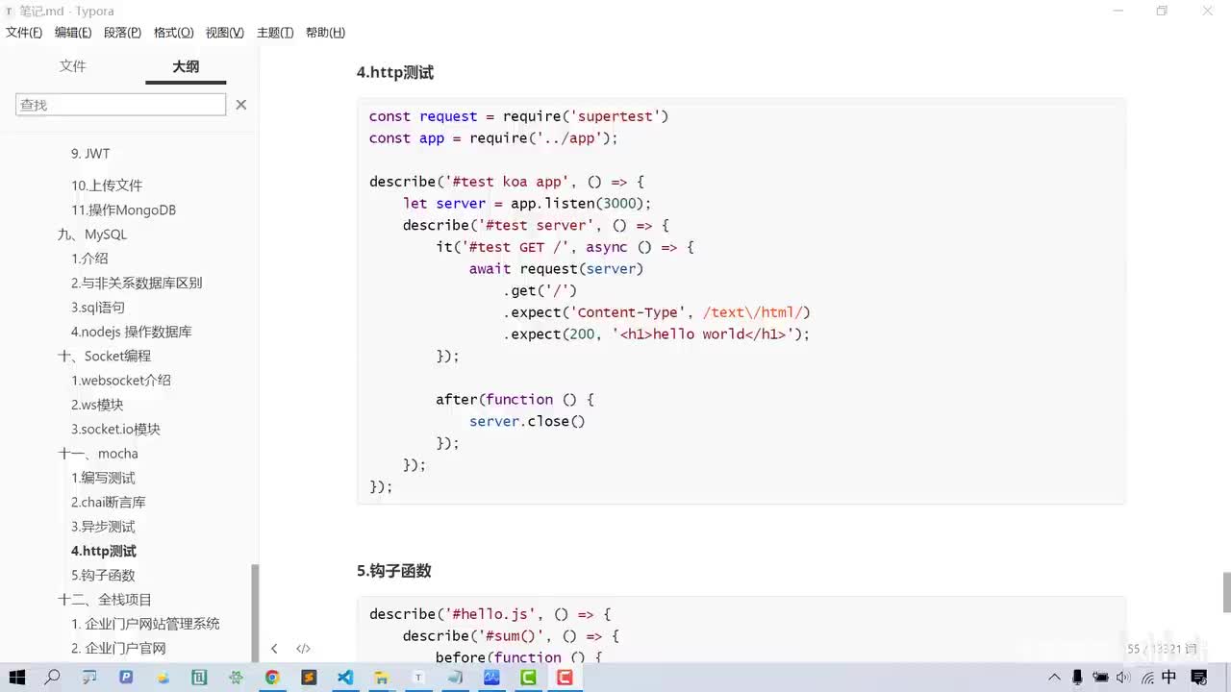Open the green atom-shaped taskbar app
The height and width of the screenshot is (692, 1231).
pyautogui.click(x=236, y=678)
